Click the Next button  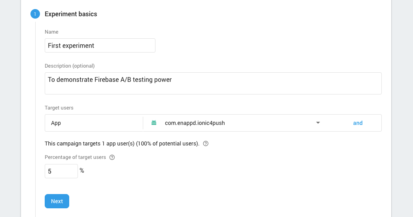click(x=57, y=201)
